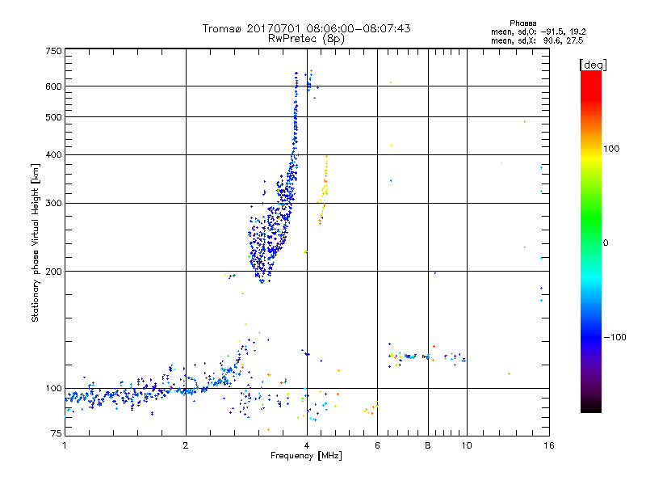Click the 'RwPretec (8p)' subtitle
The width and height of the screenshot is (646, 485).
pos(306,39)
